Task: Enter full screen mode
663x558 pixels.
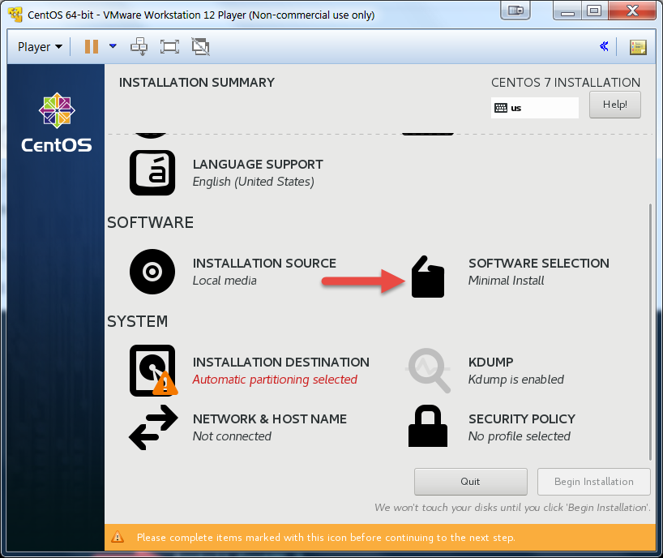Action: [169, 46]
